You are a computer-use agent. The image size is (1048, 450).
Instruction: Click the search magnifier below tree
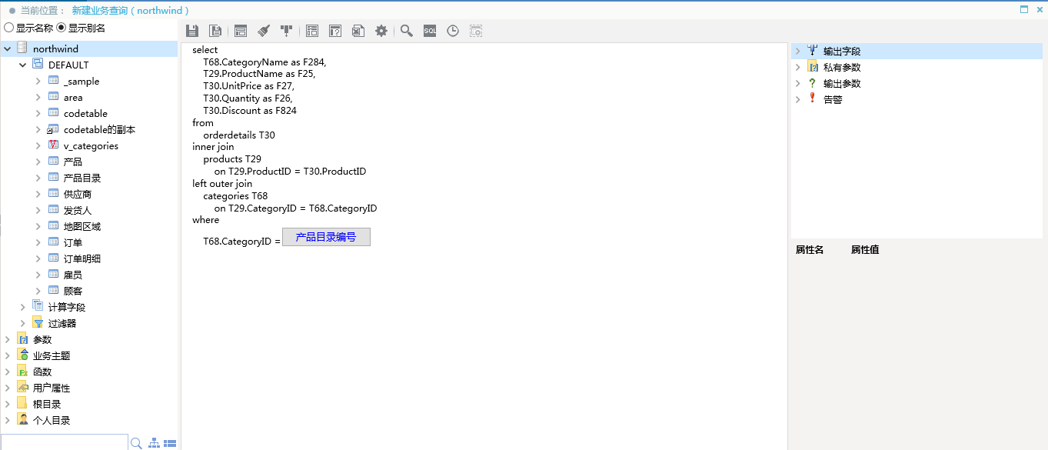click(136, 443)
